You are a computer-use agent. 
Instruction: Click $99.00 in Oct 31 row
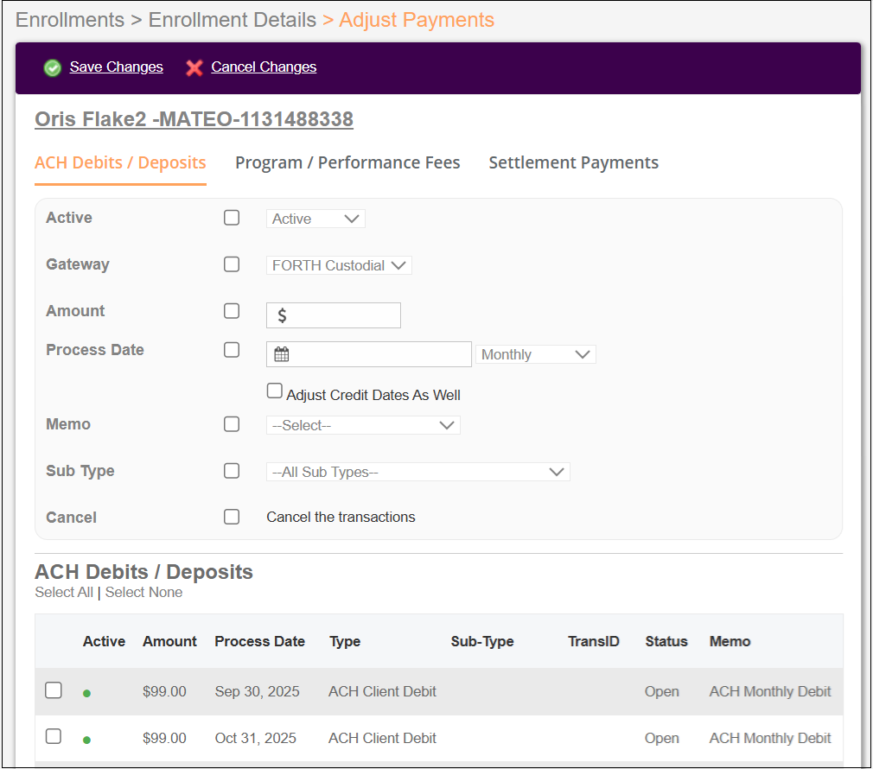(164, 739)
